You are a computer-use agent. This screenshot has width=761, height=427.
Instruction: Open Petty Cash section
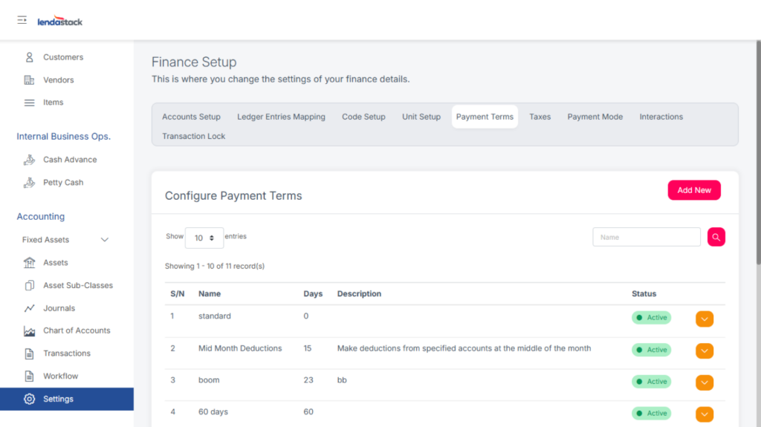point(62,183)
